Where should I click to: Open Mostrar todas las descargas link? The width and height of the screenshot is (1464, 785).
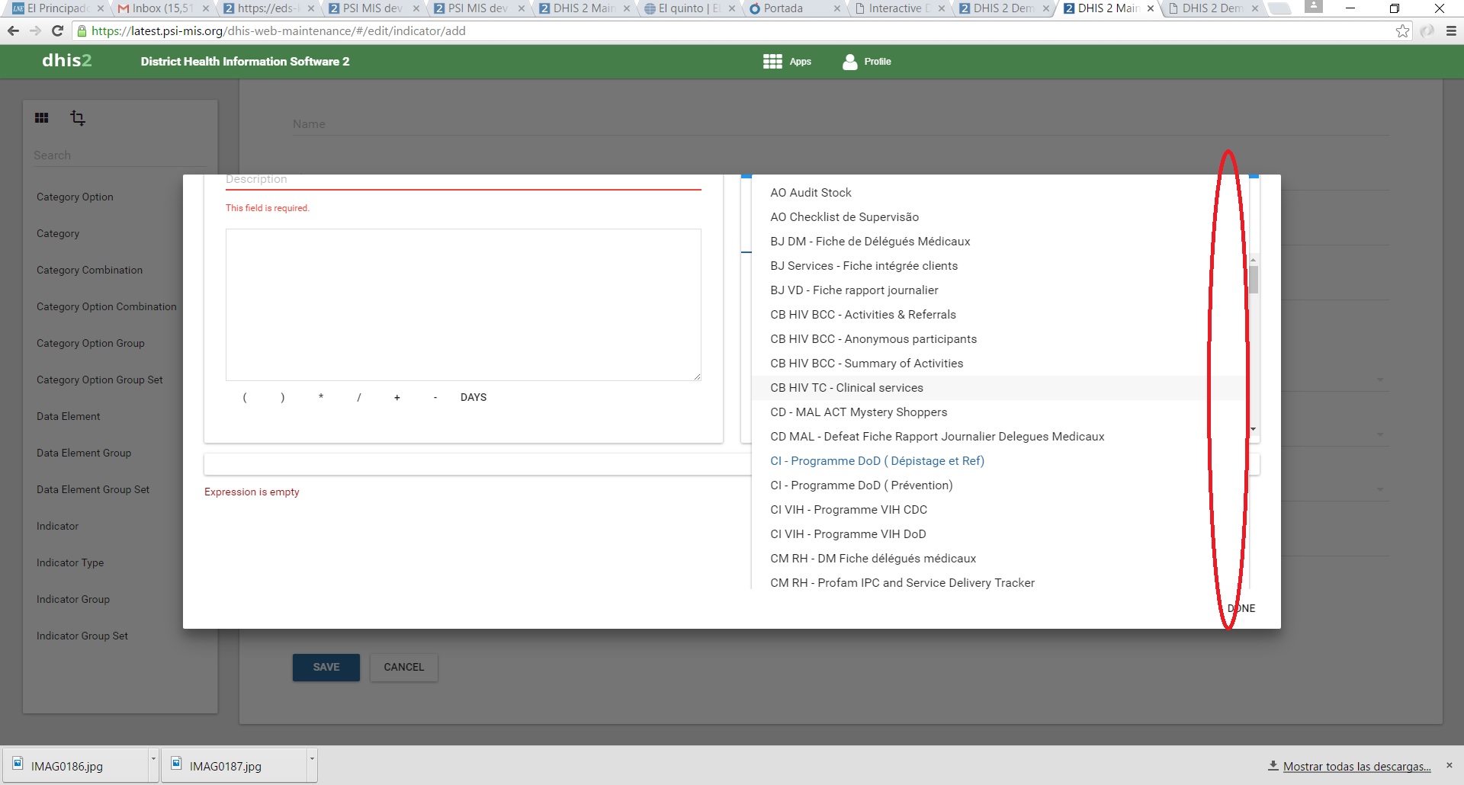click(1356, 767)
